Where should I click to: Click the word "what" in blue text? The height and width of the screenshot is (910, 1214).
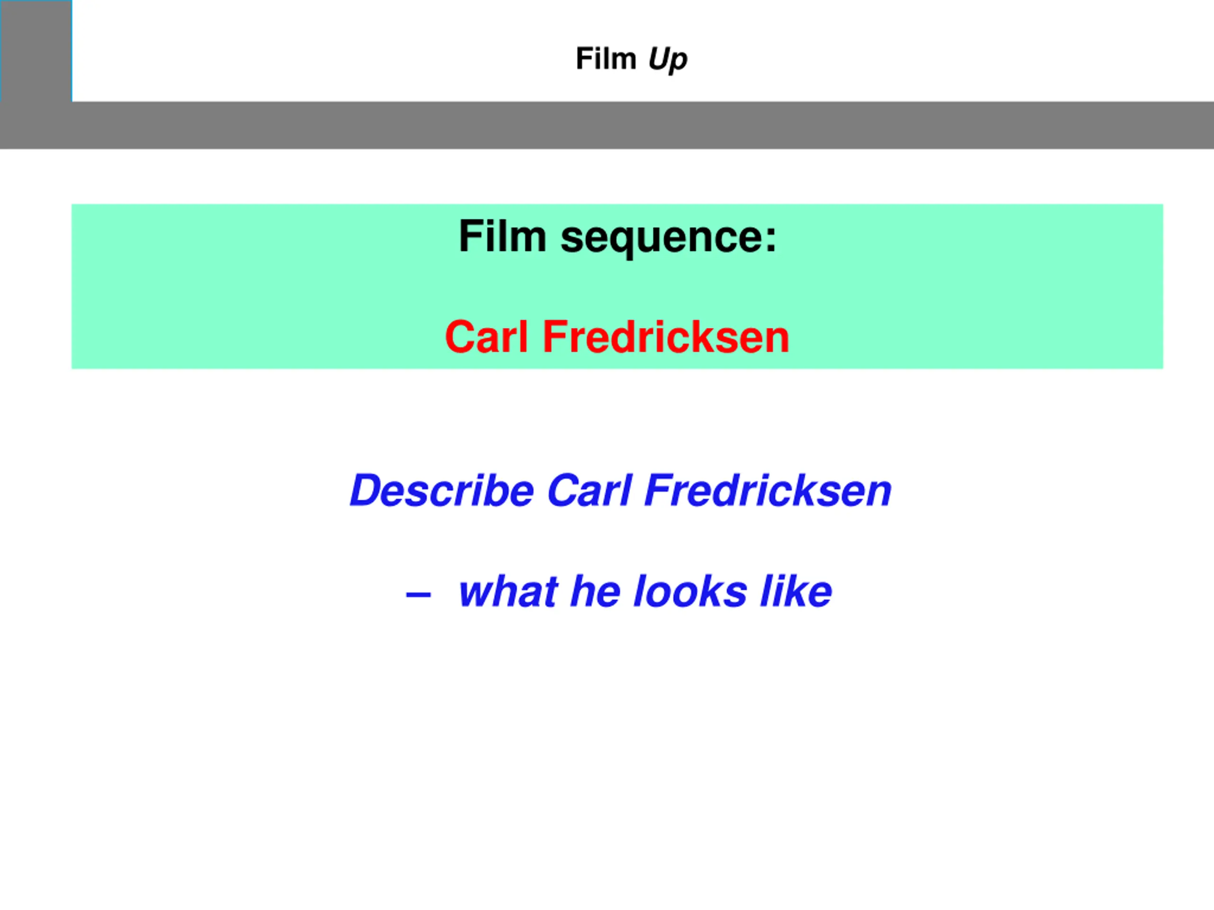pos(508,591)
